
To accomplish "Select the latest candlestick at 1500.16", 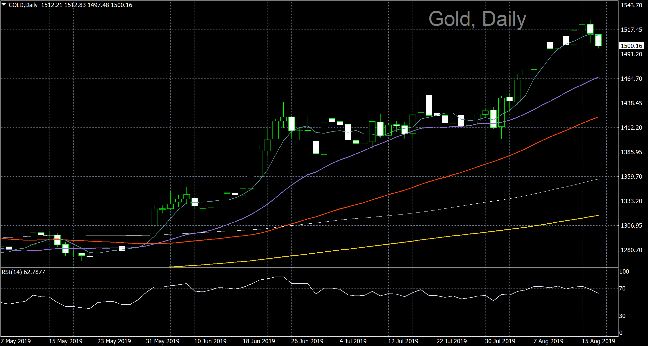I will pyautogui.click(x=598, y=40).
